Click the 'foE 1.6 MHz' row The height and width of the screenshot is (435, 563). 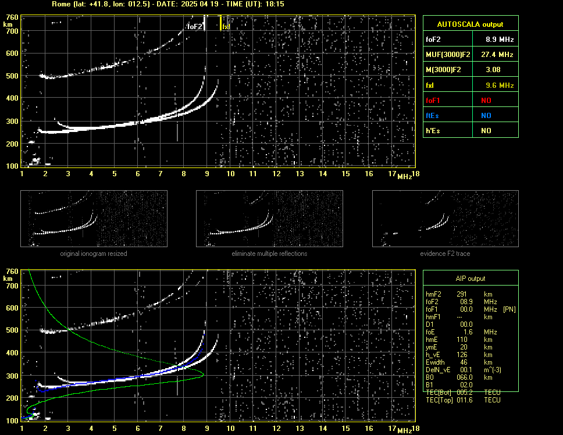[461, 331]
